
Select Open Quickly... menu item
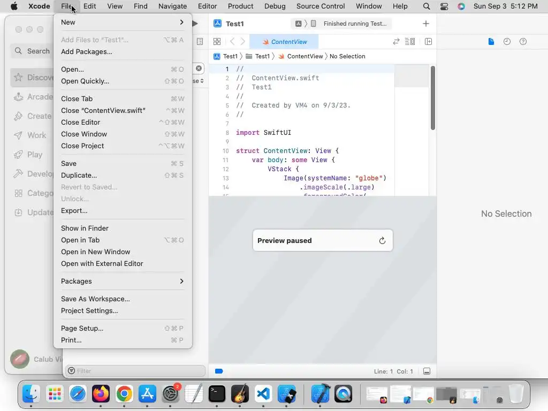(x=123, y=81)
